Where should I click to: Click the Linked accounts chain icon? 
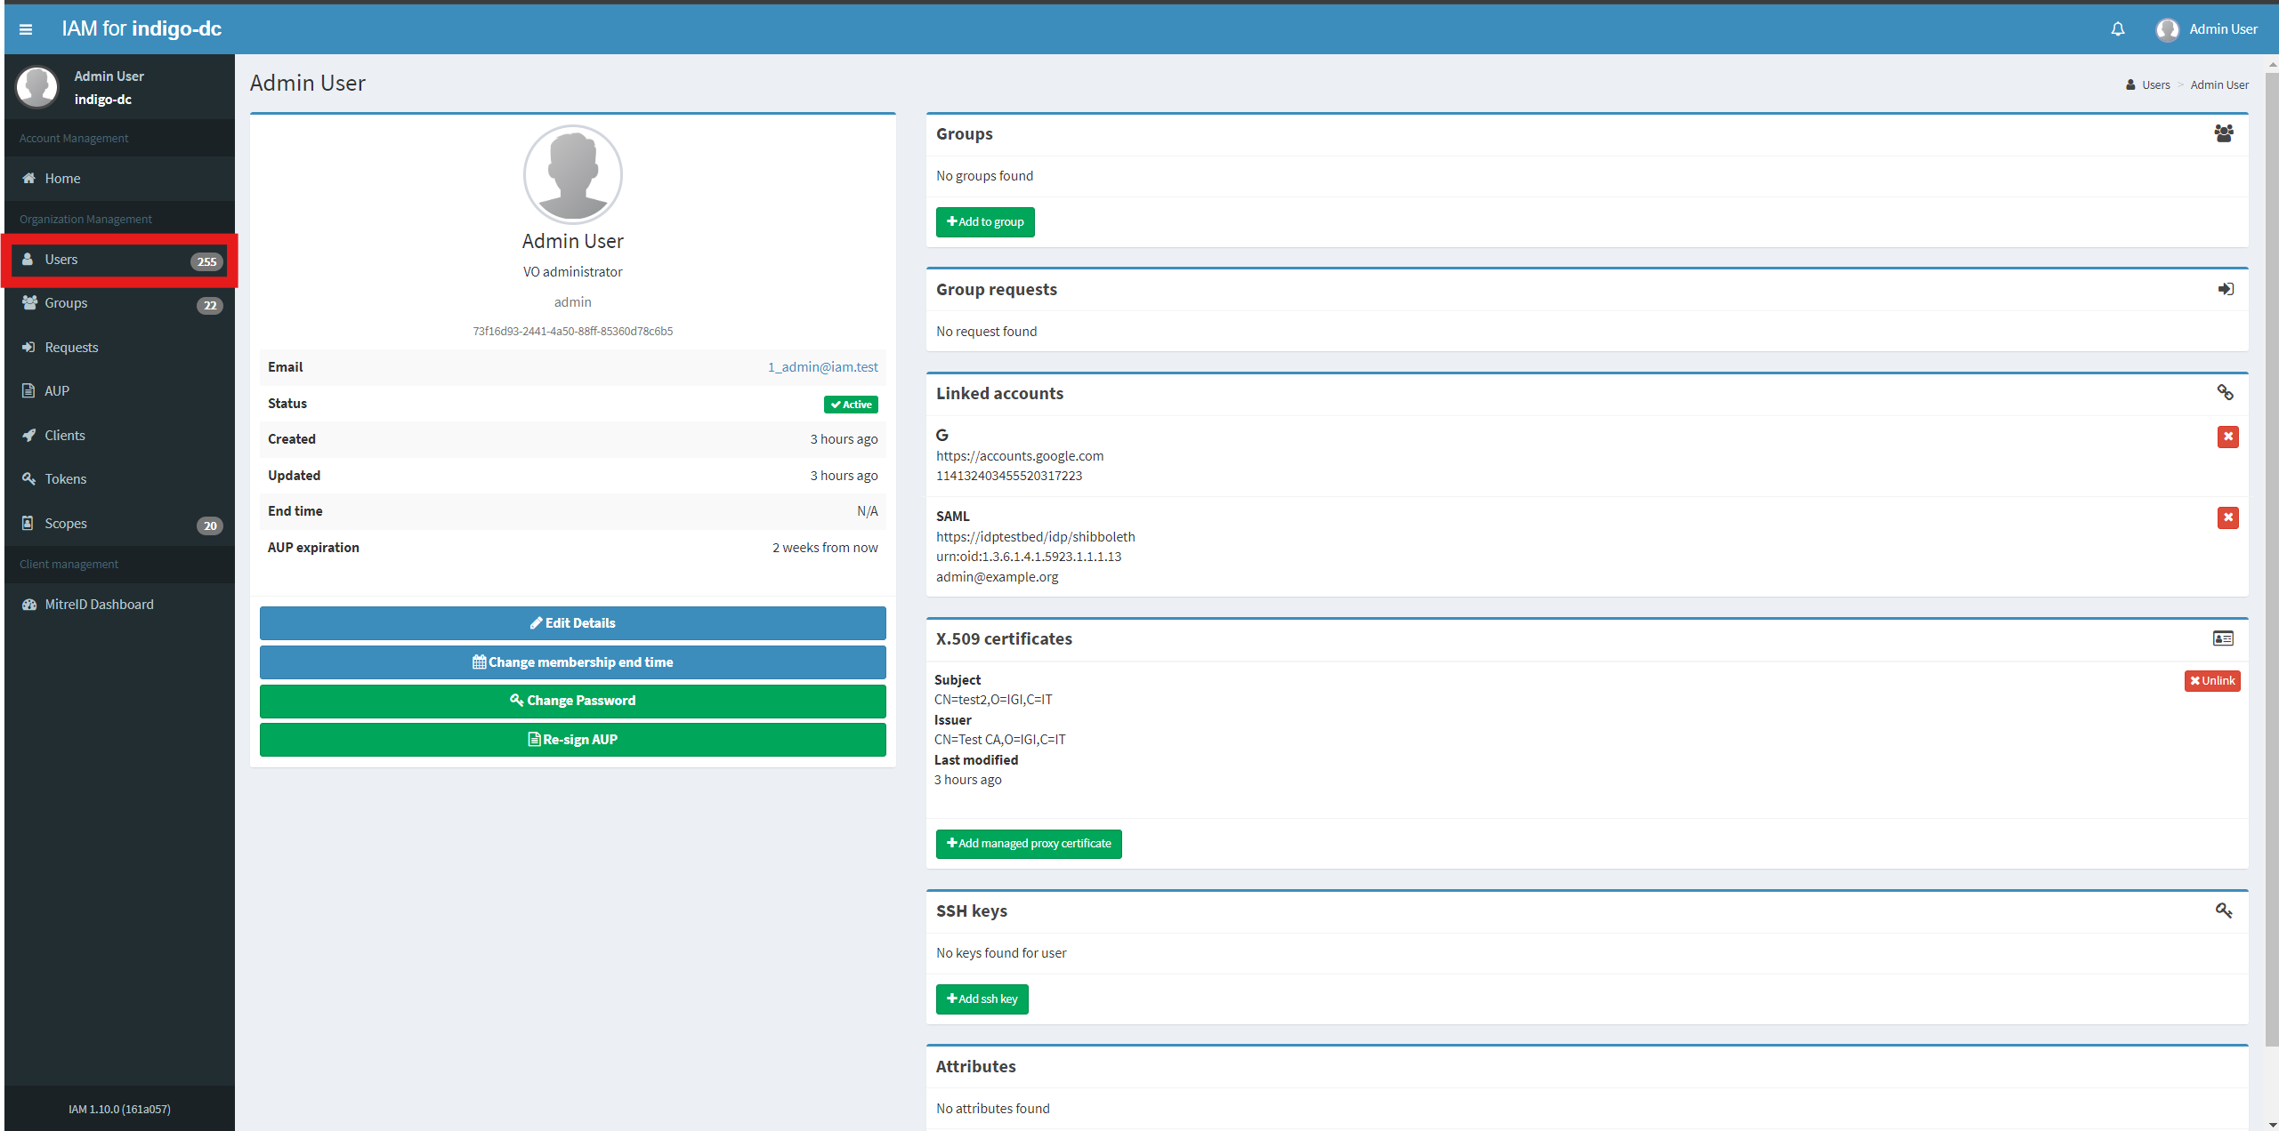[2225, 393]
